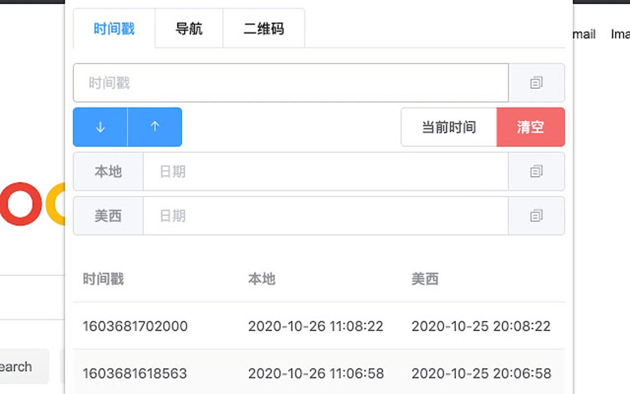
Task: Click the down arrow conversion icon
Action: (99, 127)
